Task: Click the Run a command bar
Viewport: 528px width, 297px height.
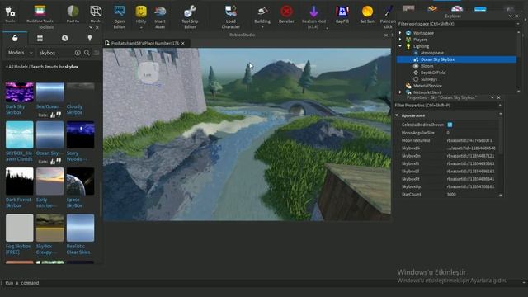Action: click(x=262, y=283)
